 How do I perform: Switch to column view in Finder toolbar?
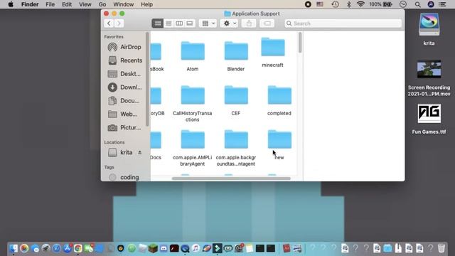[179, 23]
